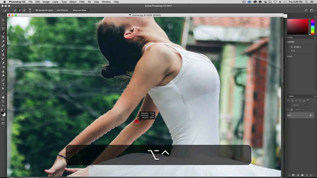This screenshot has height=178, width=317.
Task: Choose New Selection mode in options bar
Action: click(x=15, y=10)
